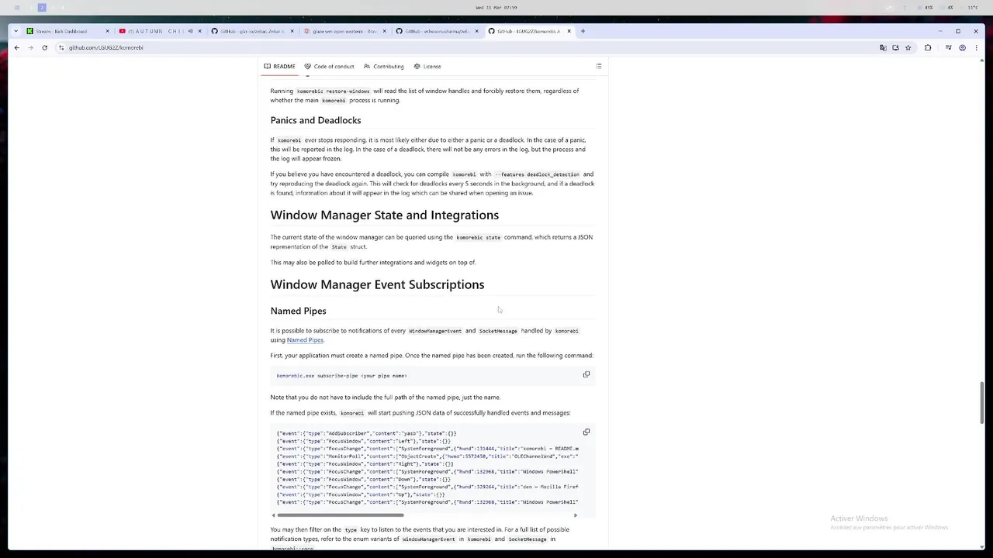The height and width of the screenshot is (558, 993).
Task: Close the Stream - Kick Dashboard tab
Action: [107, 31]
